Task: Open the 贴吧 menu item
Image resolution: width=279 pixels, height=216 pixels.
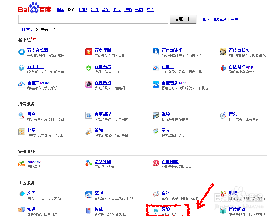Action: click(83, 10)
